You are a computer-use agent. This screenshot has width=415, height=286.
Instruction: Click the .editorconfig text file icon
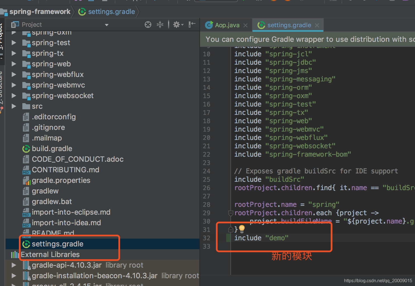pos(26,117)
